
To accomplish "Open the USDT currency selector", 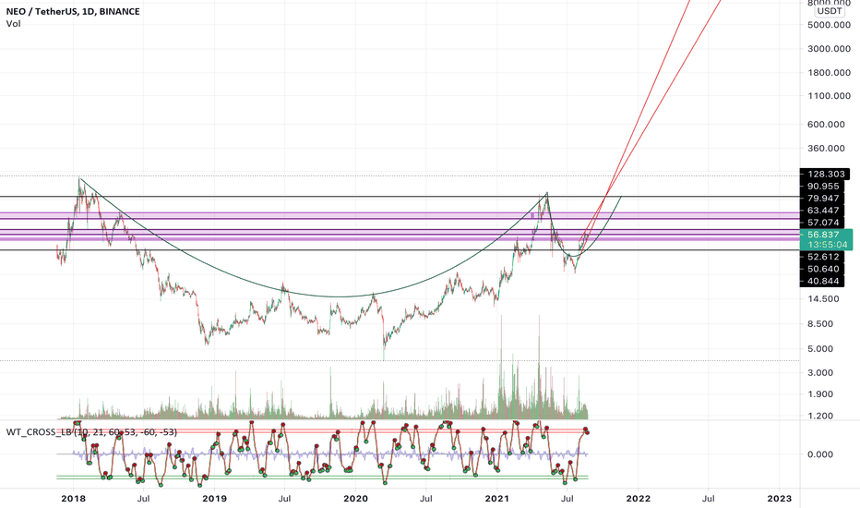I will pyautogui.click(x=829, y=11).
